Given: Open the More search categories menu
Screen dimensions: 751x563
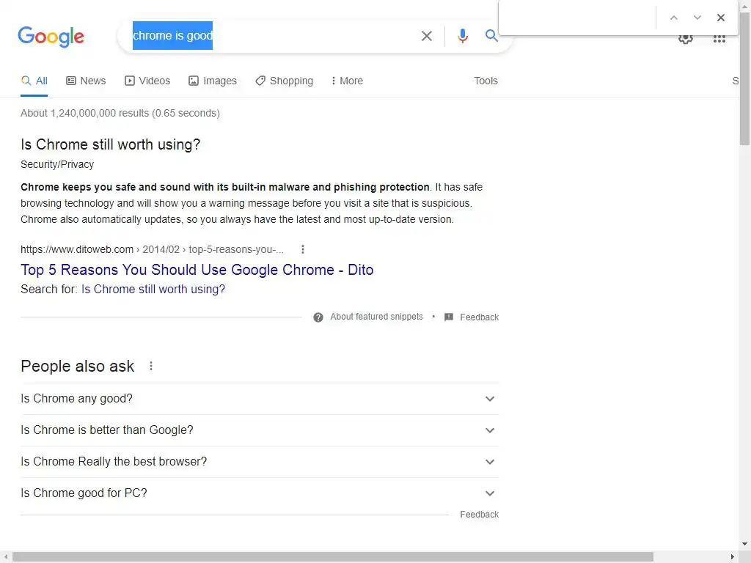Looking at the screenshot, I should pos(347,81).
